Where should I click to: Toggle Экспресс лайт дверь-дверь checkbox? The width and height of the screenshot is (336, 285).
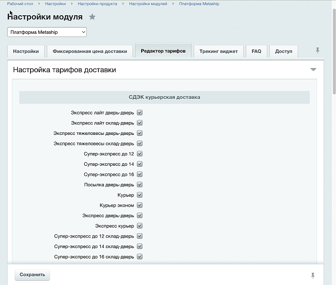pos(140,113)
